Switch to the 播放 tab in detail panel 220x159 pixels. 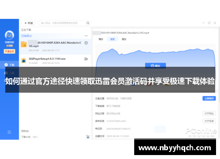point(101,39)
